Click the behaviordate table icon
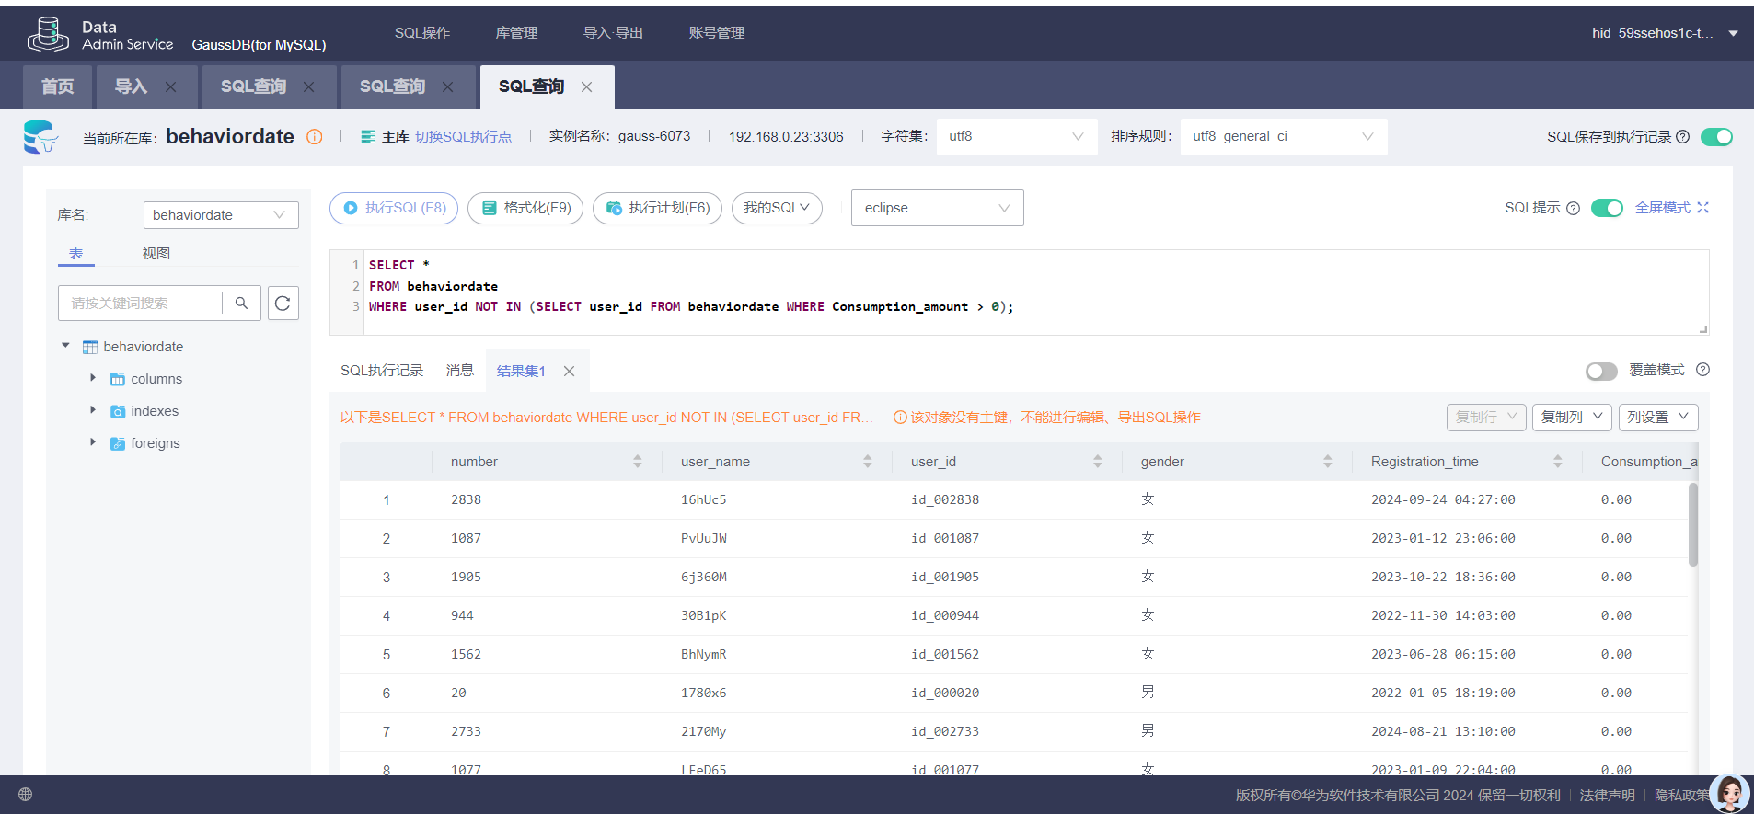 click(90, 347)
